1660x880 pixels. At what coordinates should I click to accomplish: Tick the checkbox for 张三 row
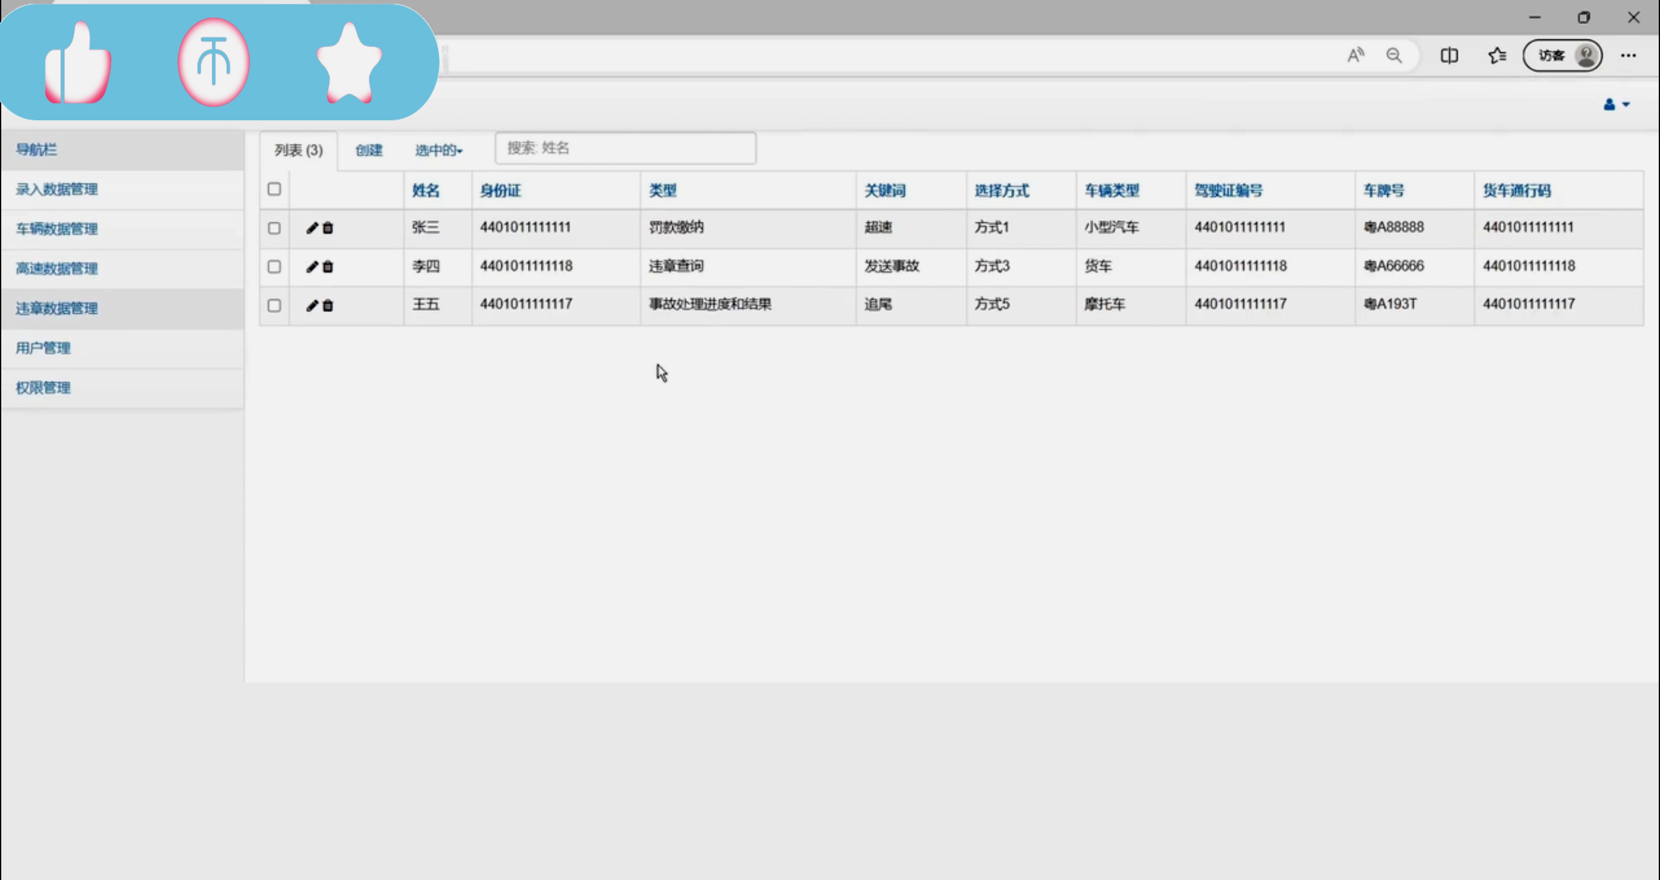(274, 228)
